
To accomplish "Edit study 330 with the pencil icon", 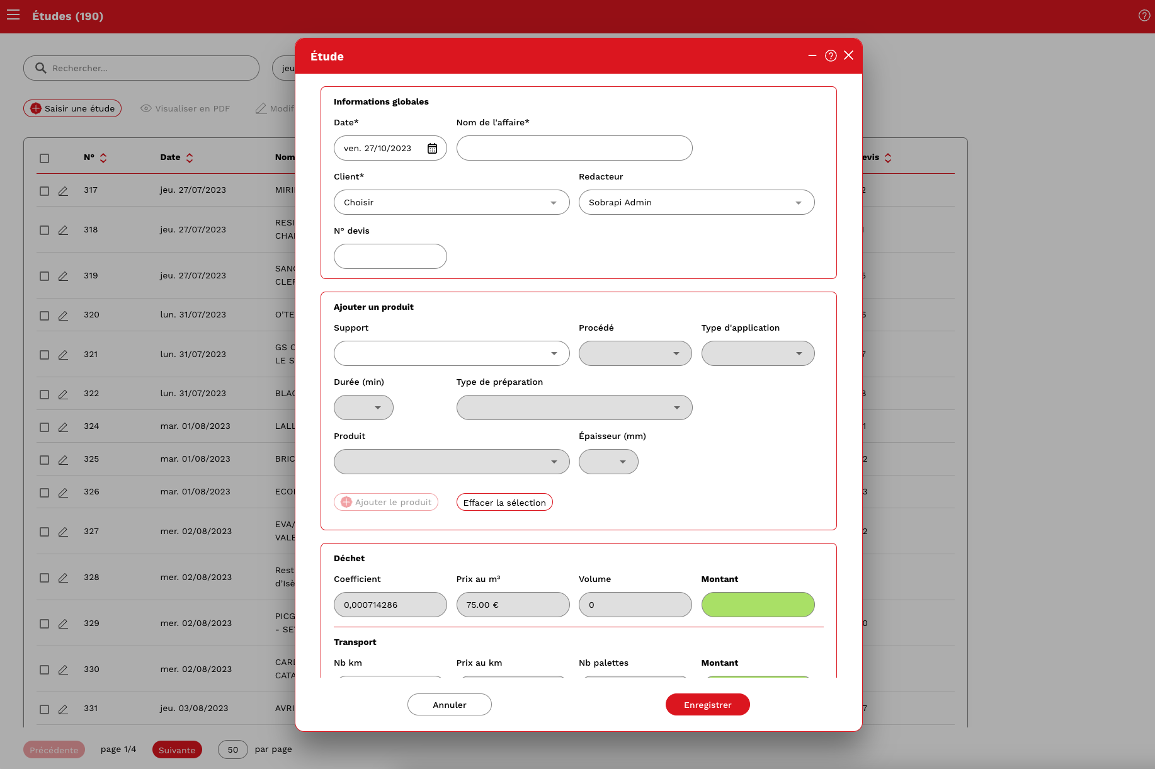I will click(63, 670).
